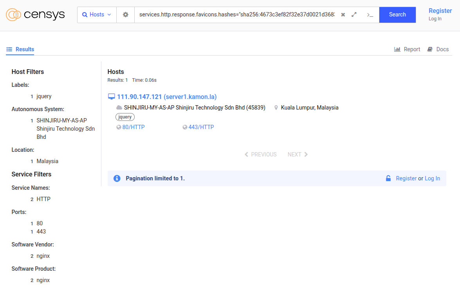Click the monitor icon beside the host IP
Image resolution: width=460 pixels, height=293 pixels.
point(112,97)
